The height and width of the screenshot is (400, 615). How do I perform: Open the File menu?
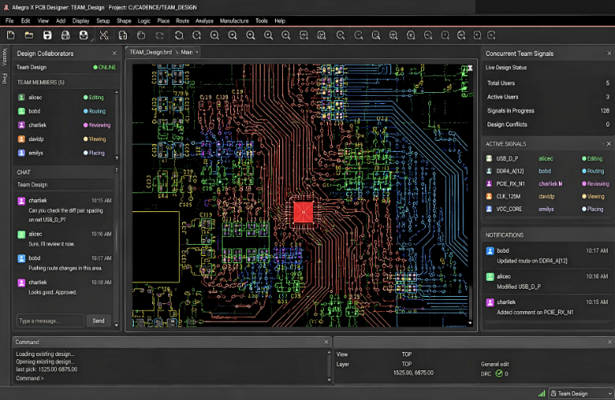coord(10,21)
